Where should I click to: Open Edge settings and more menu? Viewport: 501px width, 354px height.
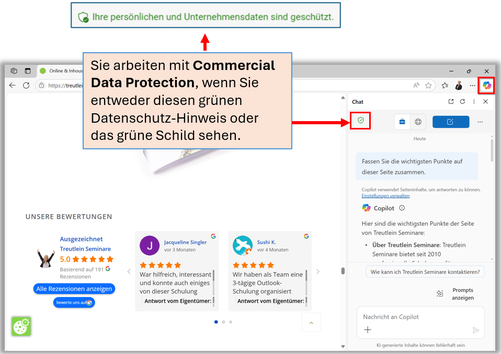coord(472,86)
